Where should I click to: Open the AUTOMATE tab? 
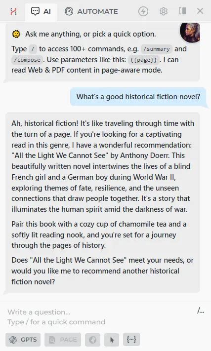91,11
